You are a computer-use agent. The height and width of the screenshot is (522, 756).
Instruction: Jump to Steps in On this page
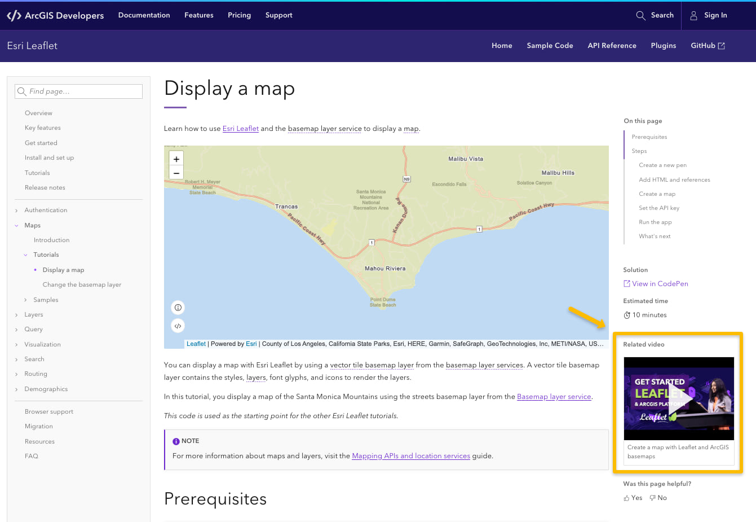pyautogui.click(x=639, y=151)
